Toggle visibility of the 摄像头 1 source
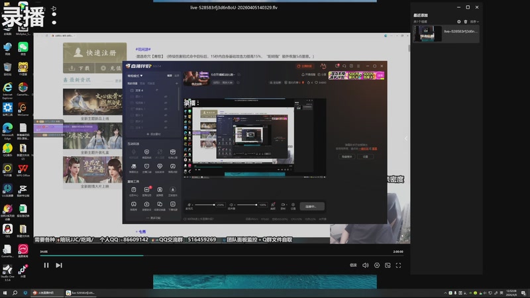530x298 pixels. [x=166, y=109]
